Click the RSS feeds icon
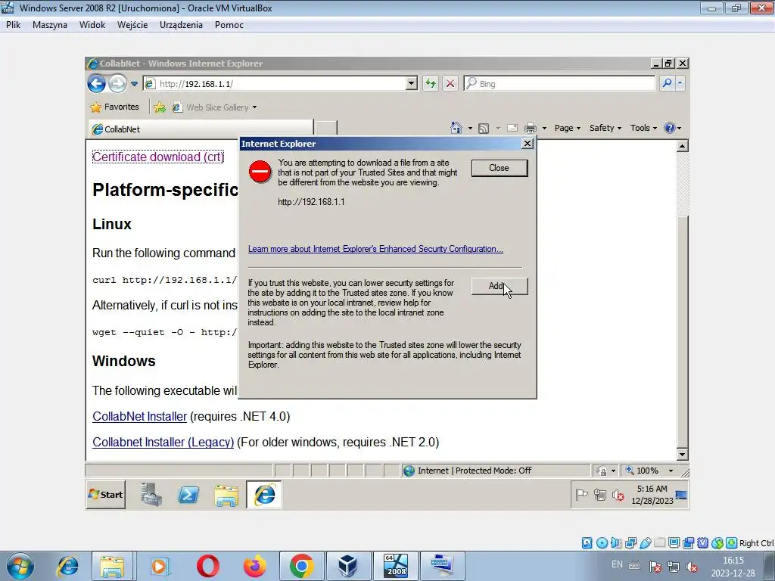This screenshot has height=581, width=775. [484, 129]
